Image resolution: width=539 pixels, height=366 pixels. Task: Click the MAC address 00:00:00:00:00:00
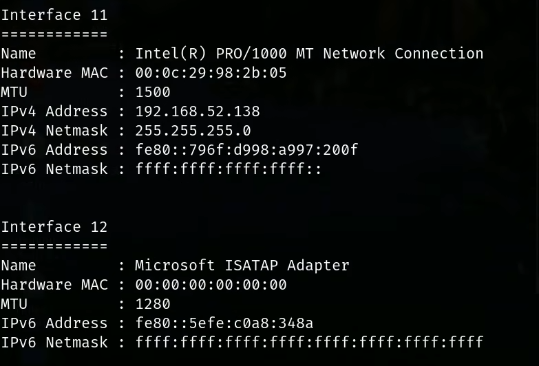pos(211,285)
